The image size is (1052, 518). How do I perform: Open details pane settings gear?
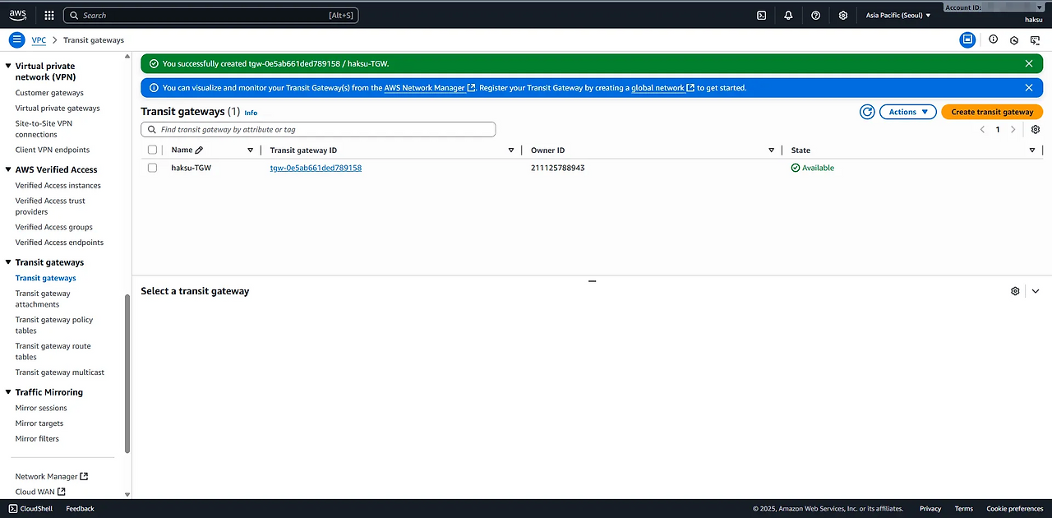(x=1015, y=291)
